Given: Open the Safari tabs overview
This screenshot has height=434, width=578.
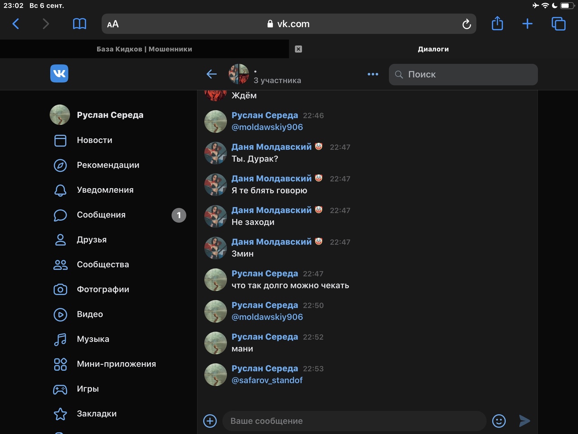Looking at the screenshot, I should point(559,24).
